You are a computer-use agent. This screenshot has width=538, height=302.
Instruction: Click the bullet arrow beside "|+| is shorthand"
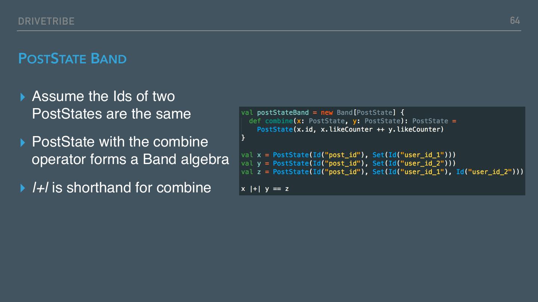tap(23, 188)
